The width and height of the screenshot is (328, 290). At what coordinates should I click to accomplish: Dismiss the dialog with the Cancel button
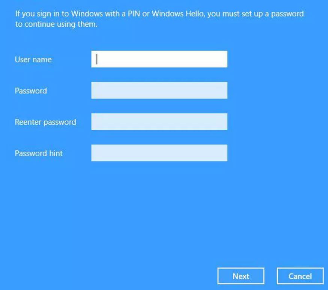300,276
